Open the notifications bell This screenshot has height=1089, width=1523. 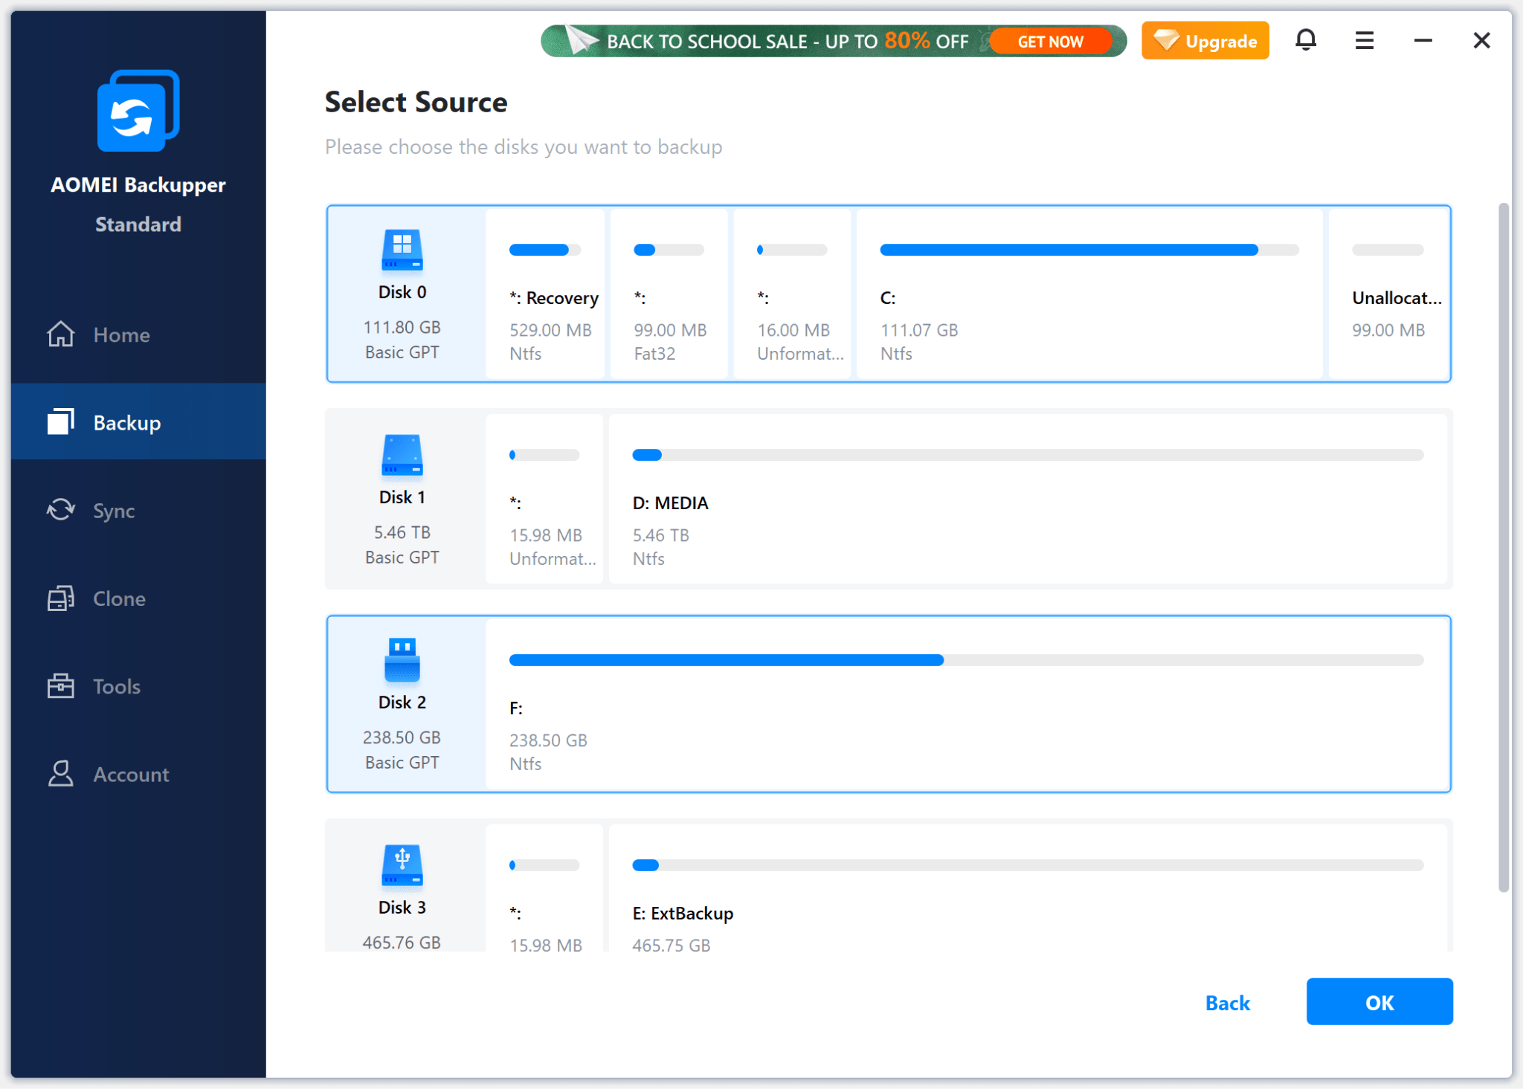pos(1306,40)
